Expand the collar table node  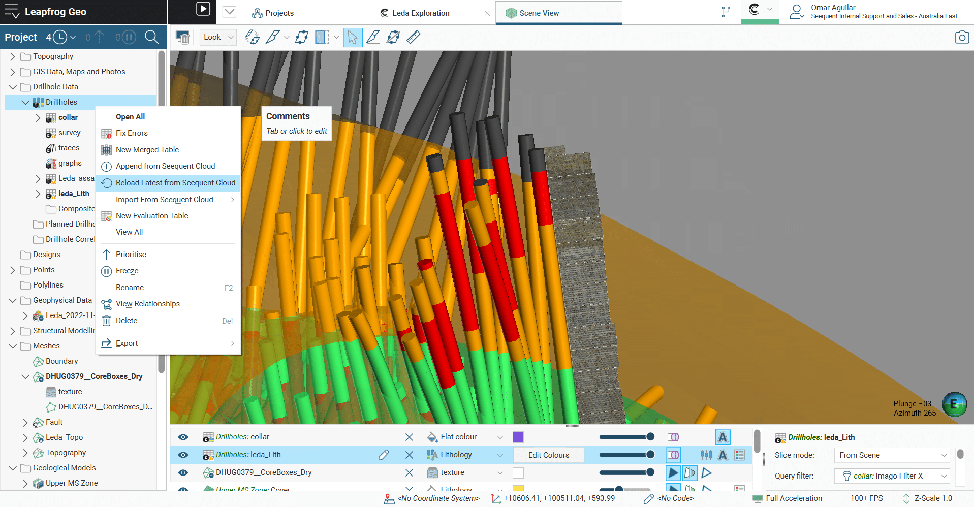[38, 118]
